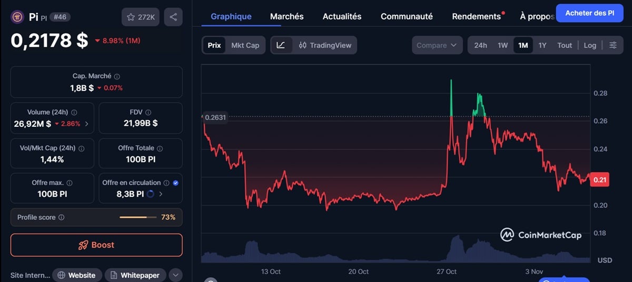632x282 pixels.
Task: Click the circulating supply ring indicator
Action: point(150,194)
